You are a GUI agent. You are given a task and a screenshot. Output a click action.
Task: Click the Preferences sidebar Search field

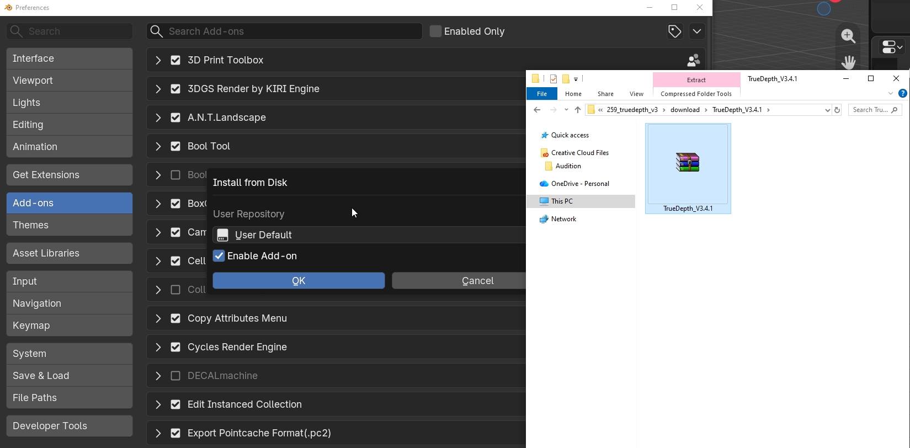[x=70, y=31]
